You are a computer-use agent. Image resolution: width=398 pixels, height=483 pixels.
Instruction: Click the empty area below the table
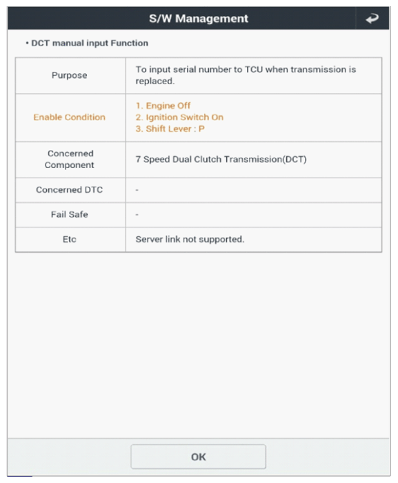[x=199, y=345]
